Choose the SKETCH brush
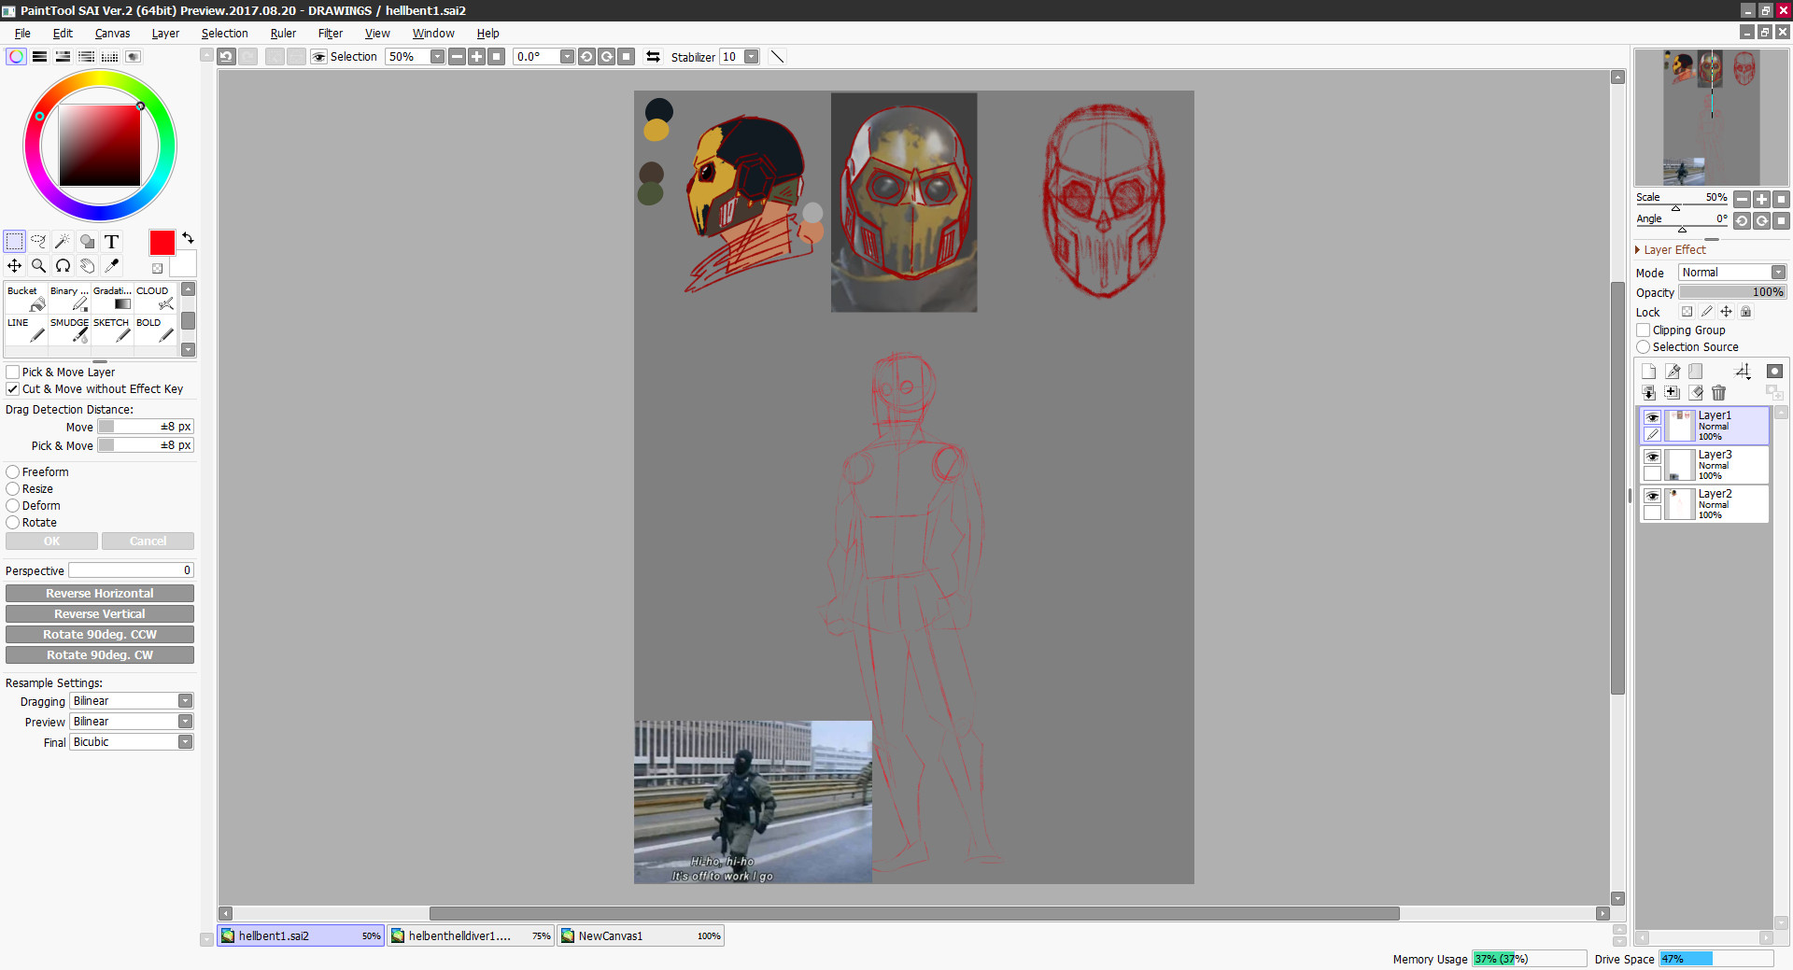The width and height of the screenshot is (1793, 970). click(112, 330)
